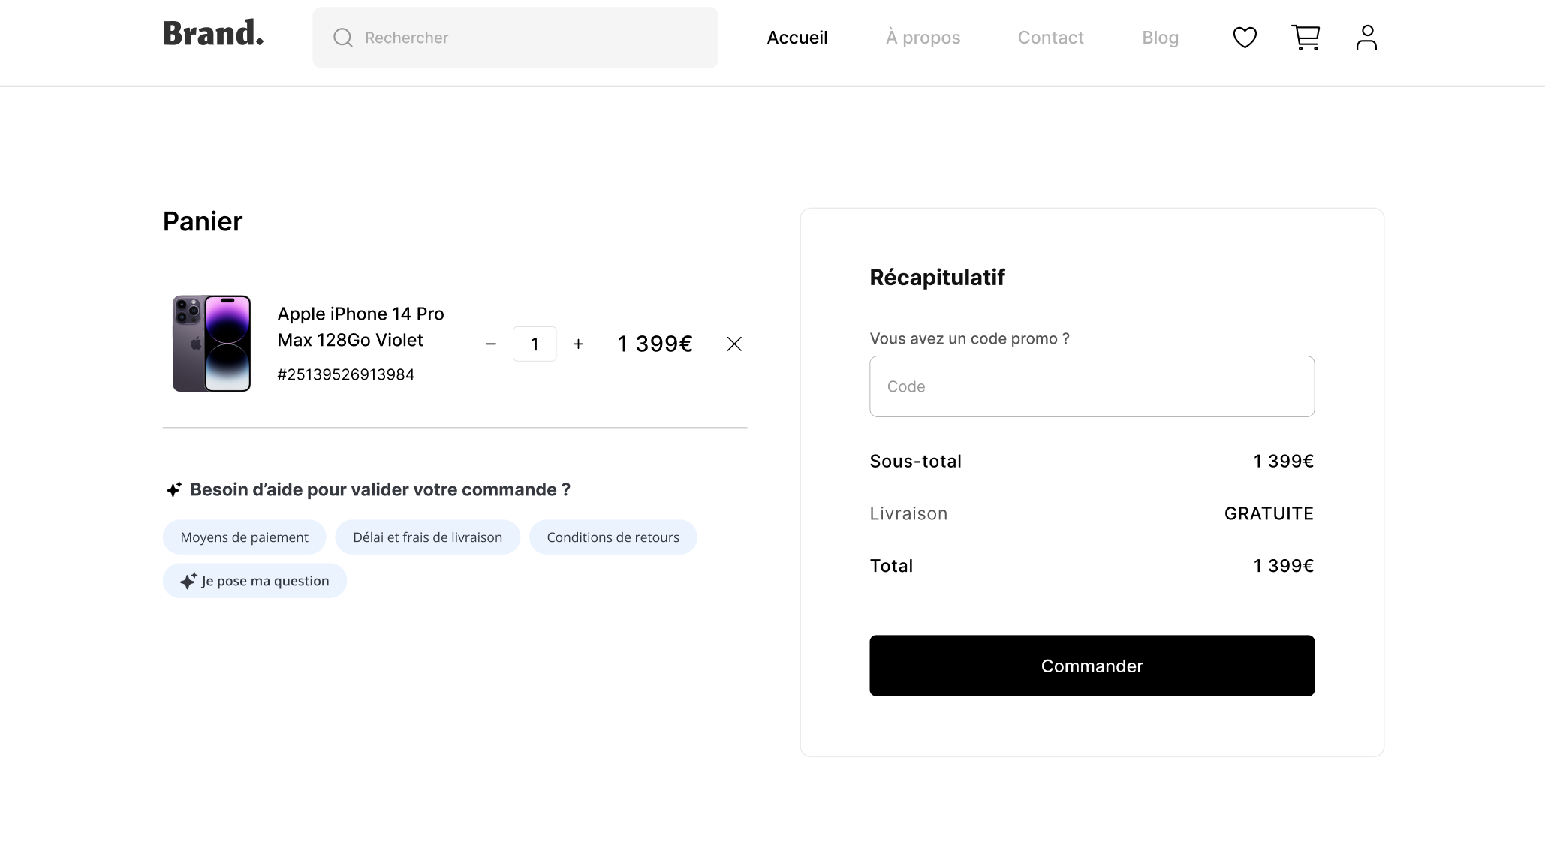Select Délai et frais de livraison chip

(427, 537)
